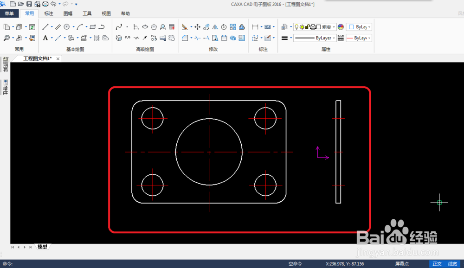Open the 图库 library side panel

pos(5,64)
